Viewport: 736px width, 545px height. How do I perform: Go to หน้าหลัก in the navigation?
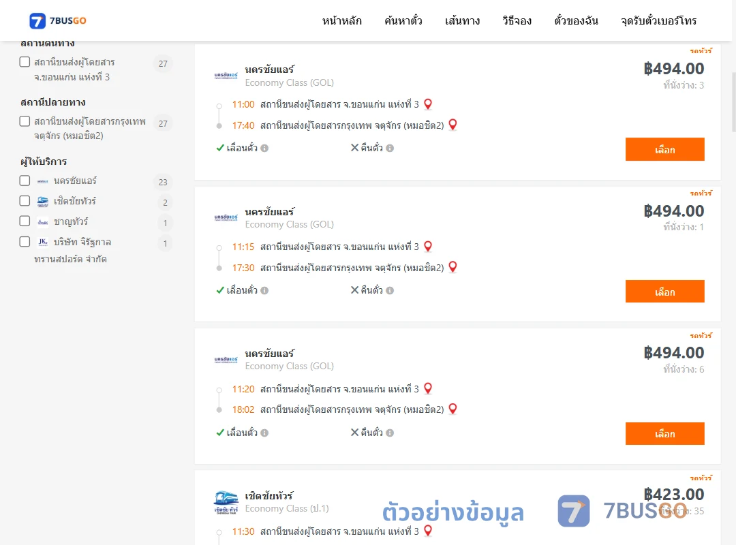point(341,20)
